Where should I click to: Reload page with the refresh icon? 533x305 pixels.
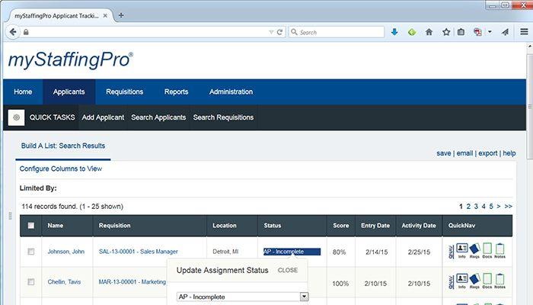point(279,32)
